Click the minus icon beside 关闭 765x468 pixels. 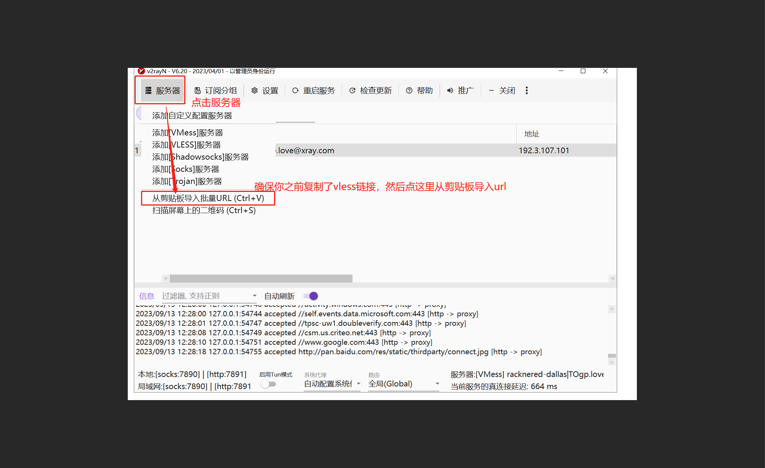pyautogui.click(x=491, y=91)
